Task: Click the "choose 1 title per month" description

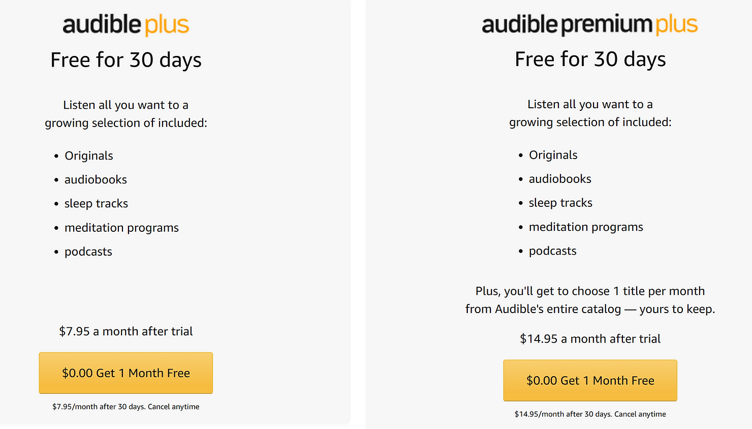Action: (x=590, y=300)
